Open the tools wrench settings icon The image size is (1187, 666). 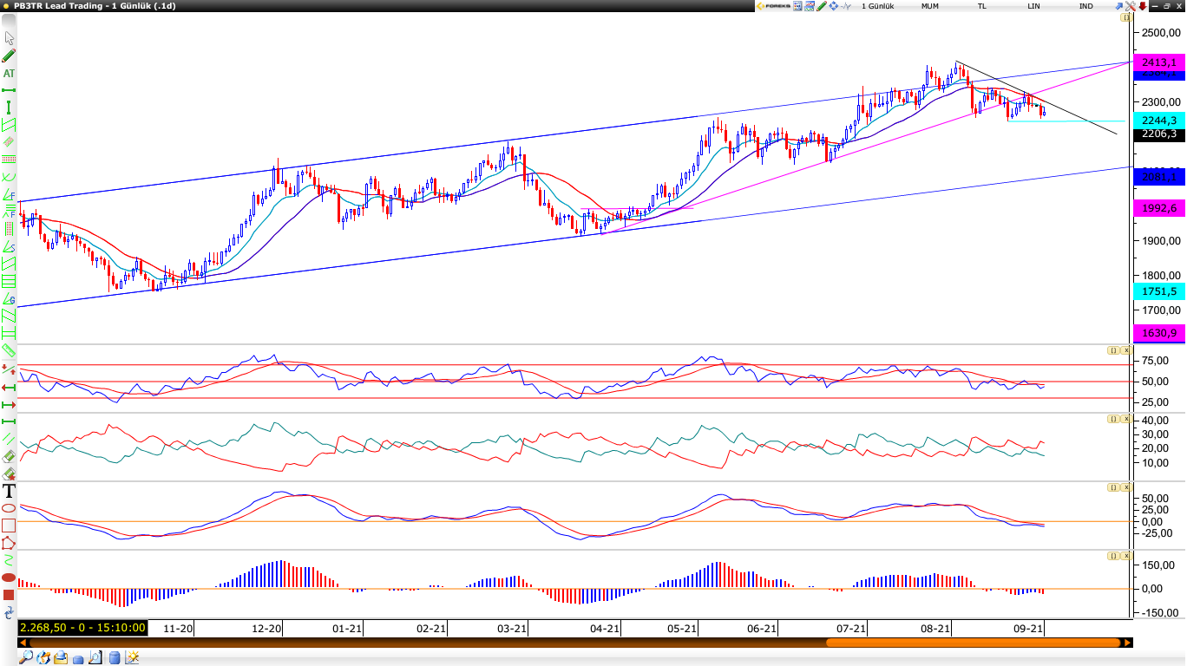pos(1130,6)
